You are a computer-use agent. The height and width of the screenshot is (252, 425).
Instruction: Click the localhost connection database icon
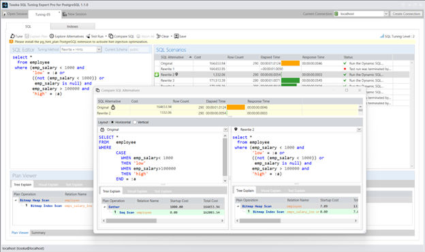[336, 14]
